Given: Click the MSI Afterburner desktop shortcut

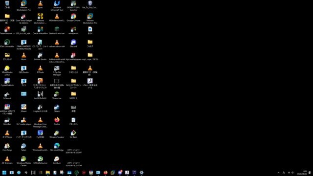Looking at the screenshot, I should tap(40, 160).
